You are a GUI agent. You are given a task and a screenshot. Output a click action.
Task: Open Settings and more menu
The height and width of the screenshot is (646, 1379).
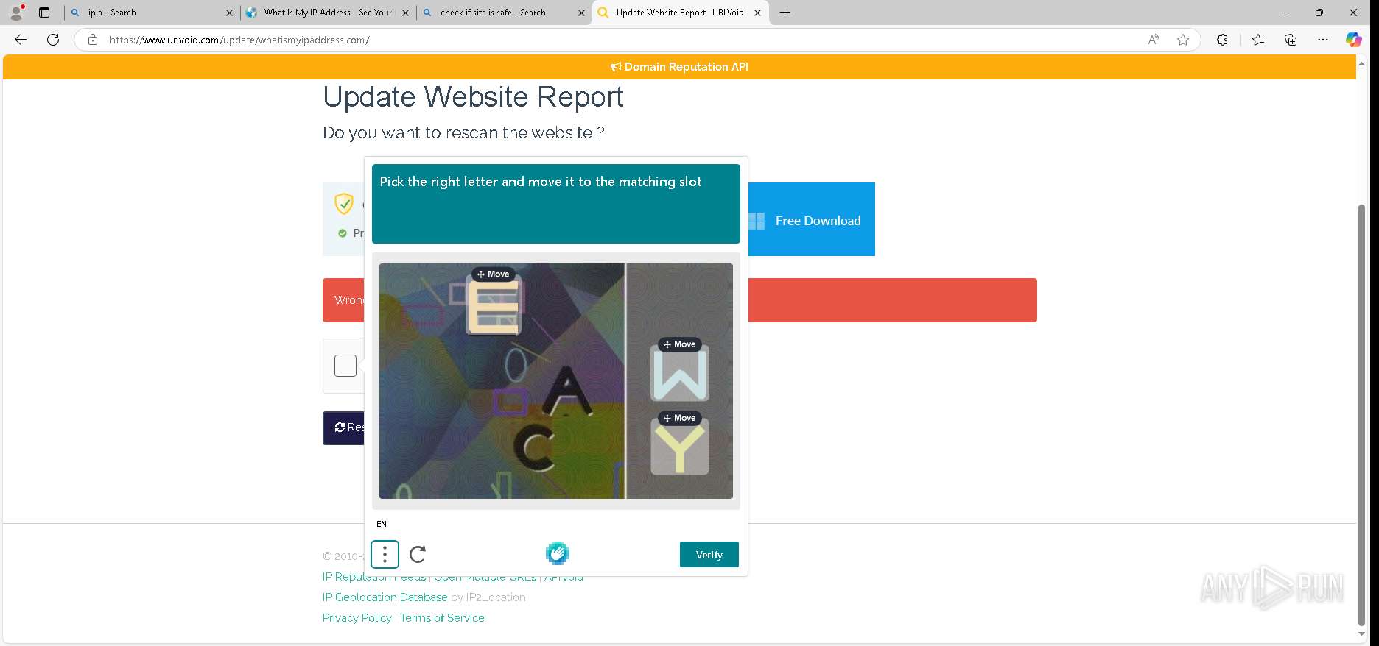click(x=1323, y=40)
